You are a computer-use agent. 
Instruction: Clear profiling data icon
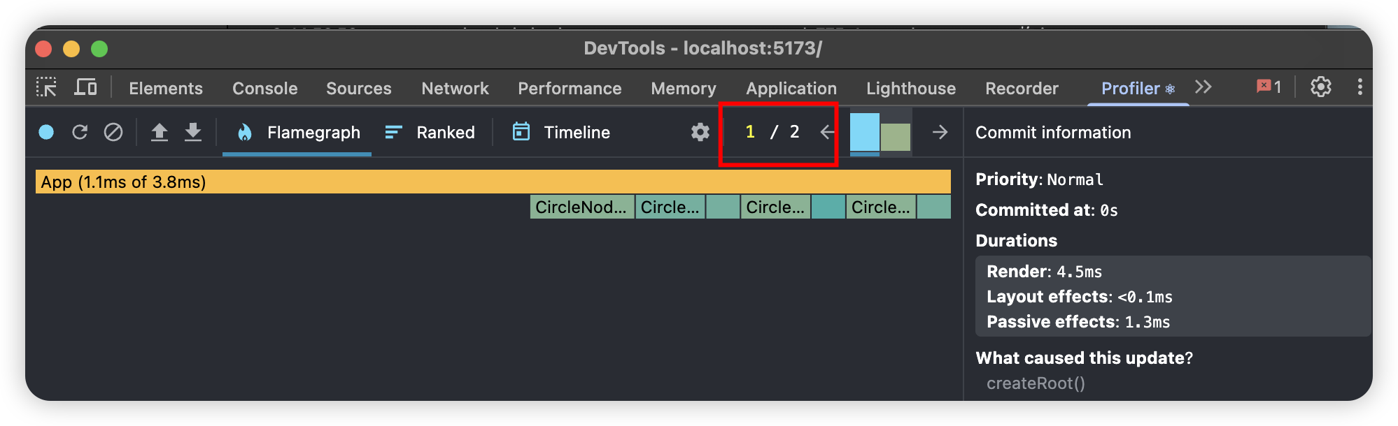tap(113, 132)
